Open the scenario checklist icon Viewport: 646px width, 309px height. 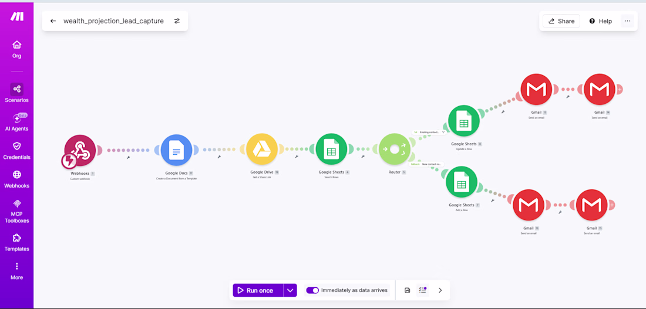pyautogui.click(x=422, y=290)
